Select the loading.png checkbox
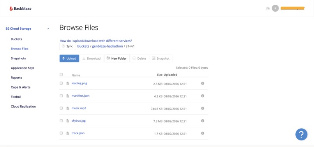Image resolution: width=314 pixels, height=147 pixels. (61, 83)
